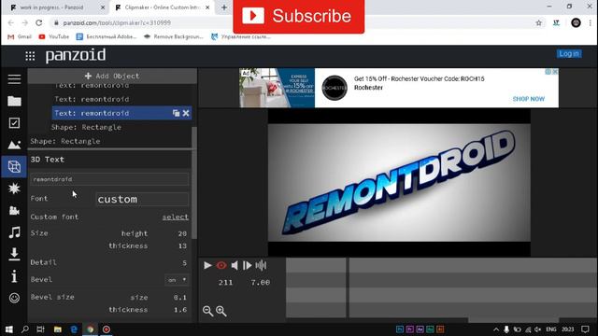598x336 pixels.
Task: Open the Panzoid apps grid icon
Action: (30, 56)
